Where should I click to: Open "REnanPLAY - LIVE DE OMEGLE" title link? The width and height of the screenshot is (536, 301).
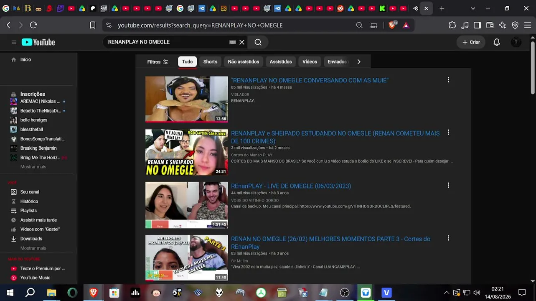point(291,186)
